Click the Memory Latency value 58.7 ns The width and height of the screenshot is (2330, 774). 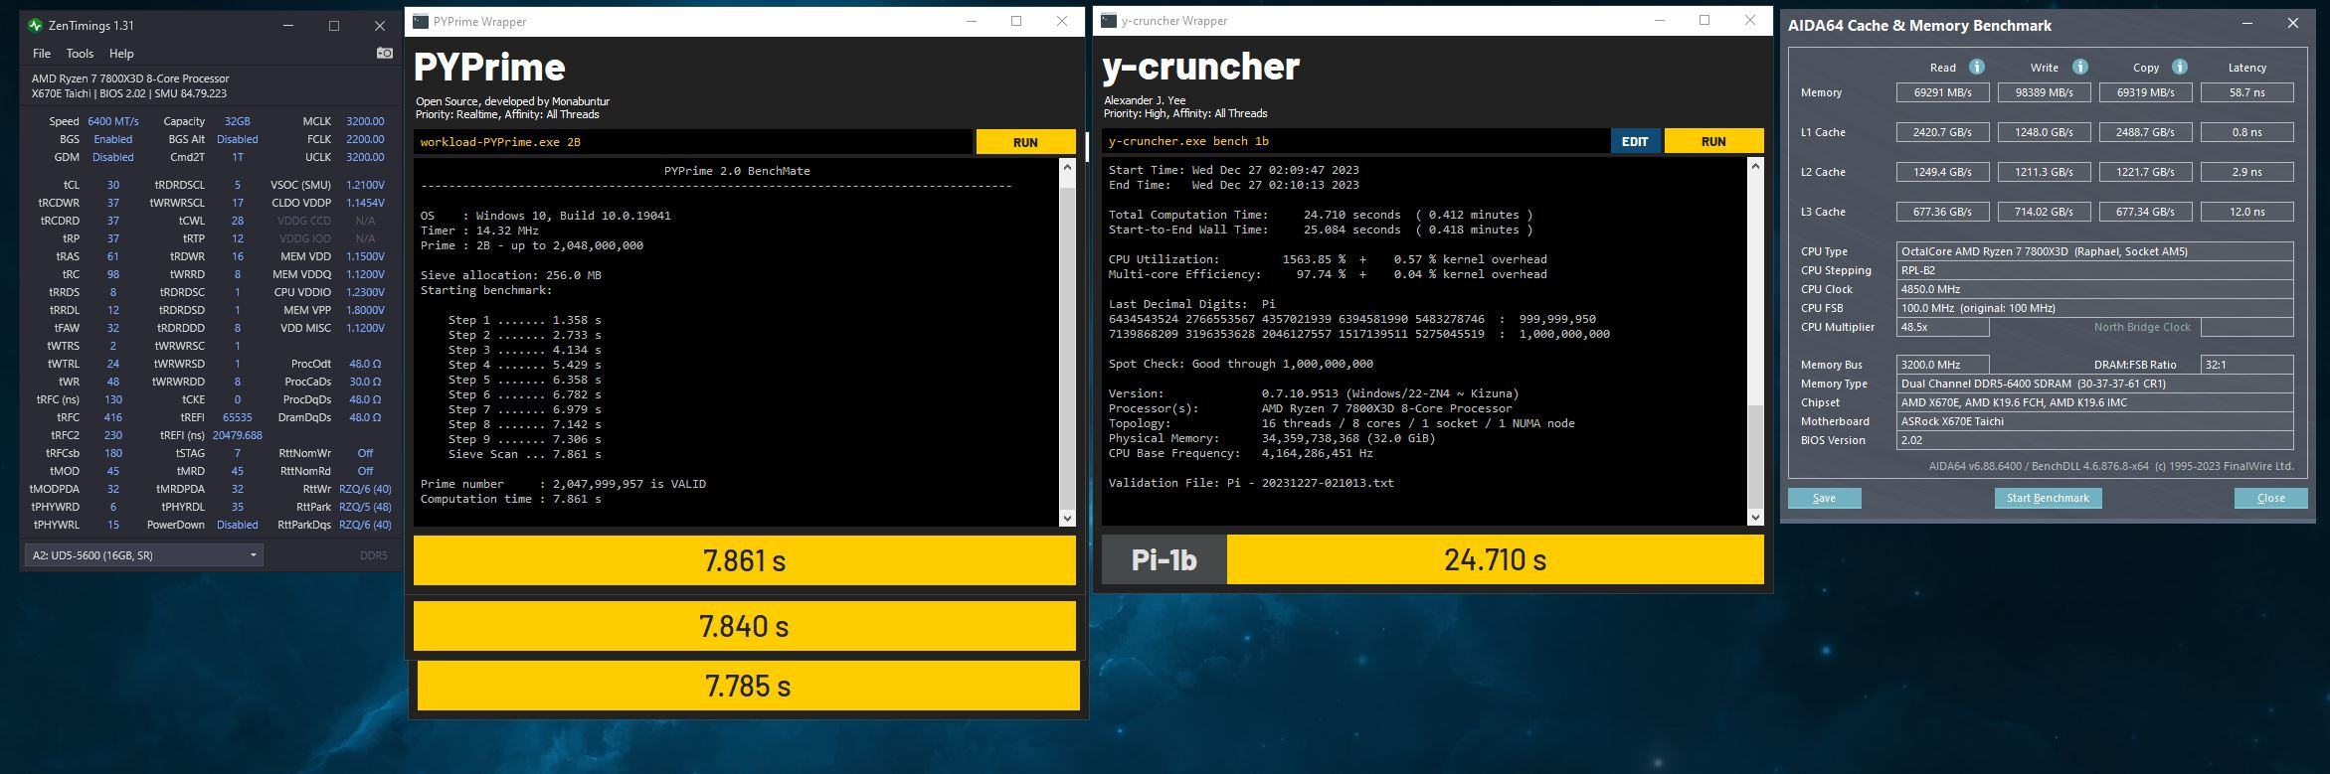[x=2246, y=92]
